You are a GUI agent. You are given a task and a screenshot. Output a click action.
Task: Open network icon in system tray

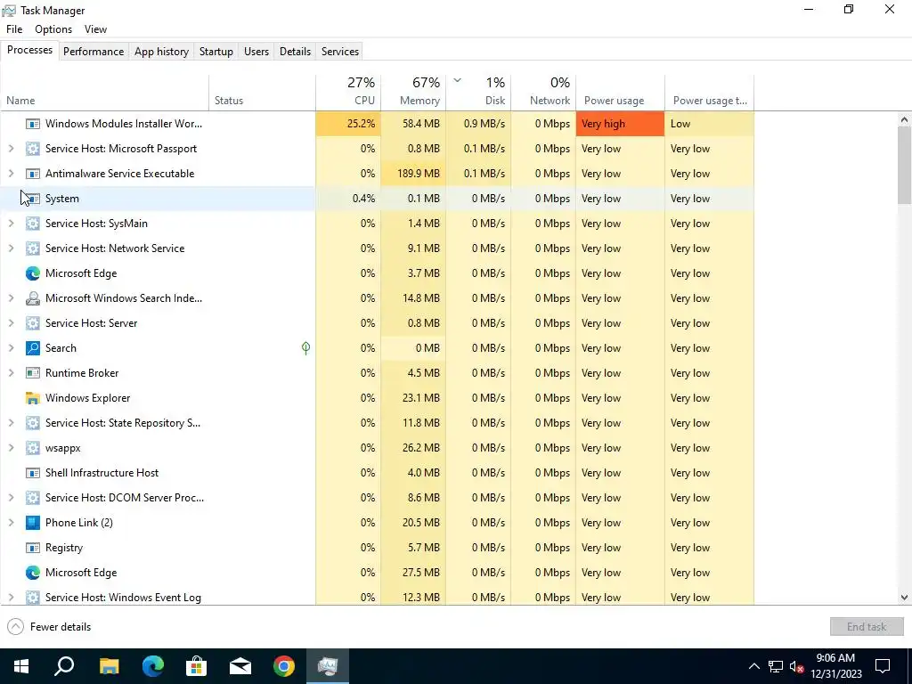coord(776,666)
